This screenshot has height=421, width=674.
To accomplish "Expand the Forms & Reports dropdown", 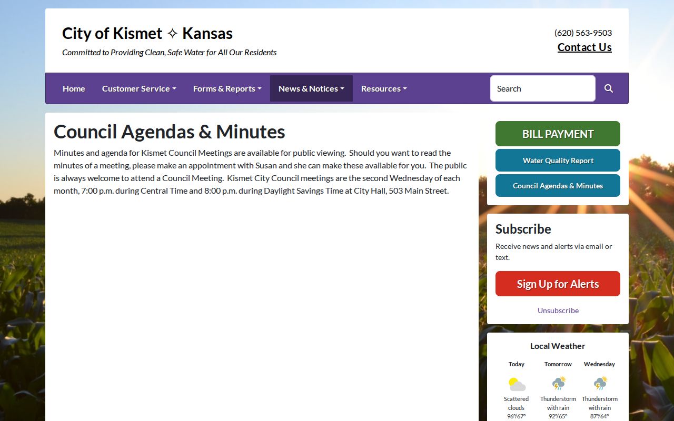I will point(227,88).
